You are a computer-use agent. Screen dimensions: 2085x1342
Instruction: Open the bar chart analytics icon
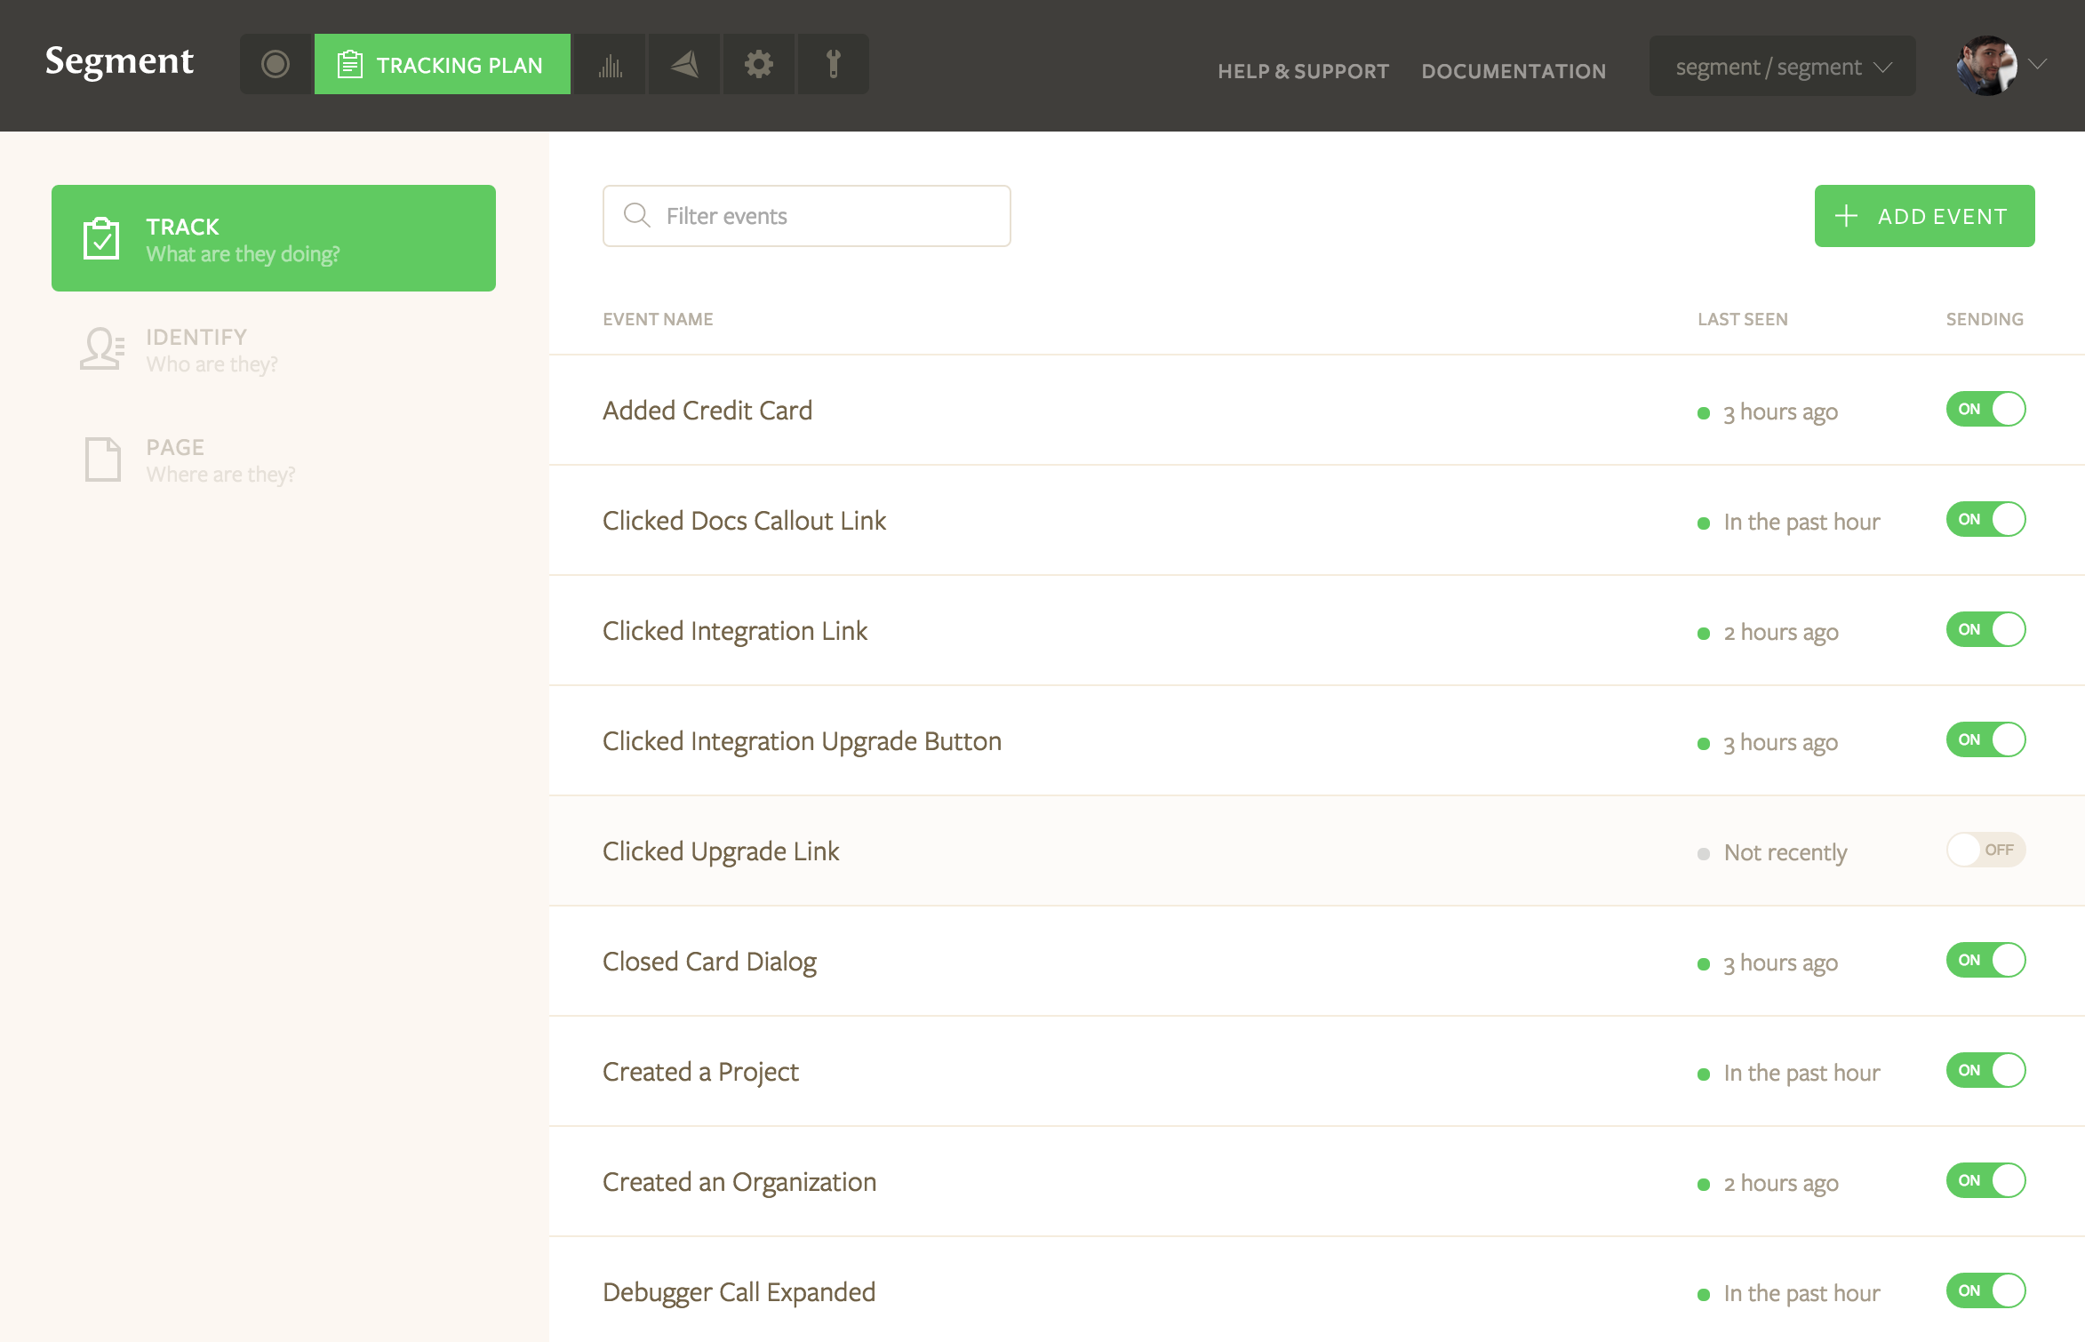[x=610, y=64]
